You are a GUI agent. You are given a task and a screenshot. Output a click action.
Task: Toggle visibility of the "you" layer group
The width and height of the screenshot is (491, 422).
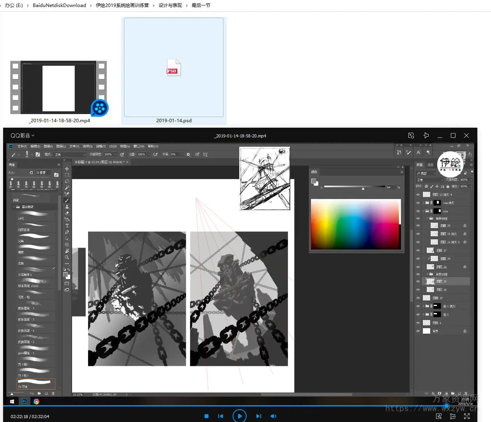coord(418,211)
